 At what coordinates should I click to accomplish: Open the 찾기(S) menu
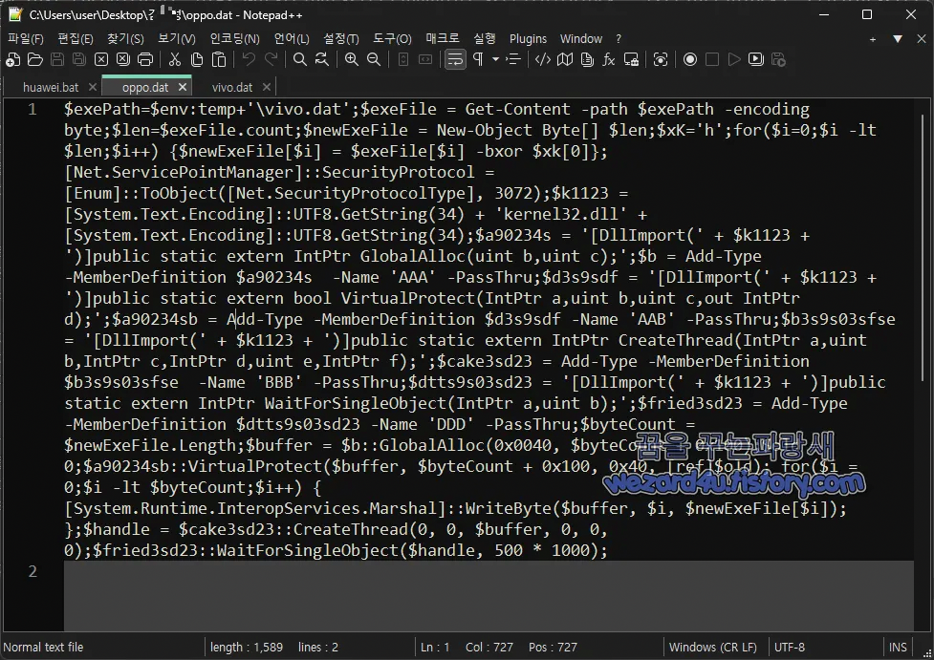(125, 39)
